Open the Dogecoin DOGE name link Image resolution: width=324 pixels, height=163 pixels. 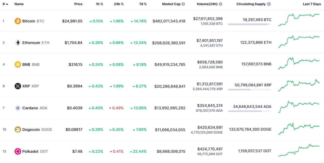click(37, 130)
